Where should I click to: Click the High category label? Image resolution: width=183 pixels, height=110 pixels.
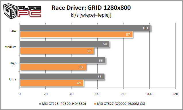(13, 63)
